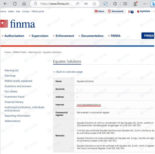Image resolution: width=155 pixels, height=154 pixels.
Task: Open the Jobs top link
Action: click(x=18, y=11)
